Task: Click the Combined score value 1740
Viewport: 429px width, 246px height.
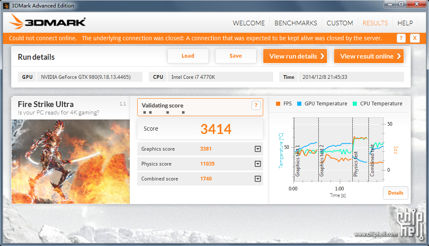Action: [x=206, y=179]
